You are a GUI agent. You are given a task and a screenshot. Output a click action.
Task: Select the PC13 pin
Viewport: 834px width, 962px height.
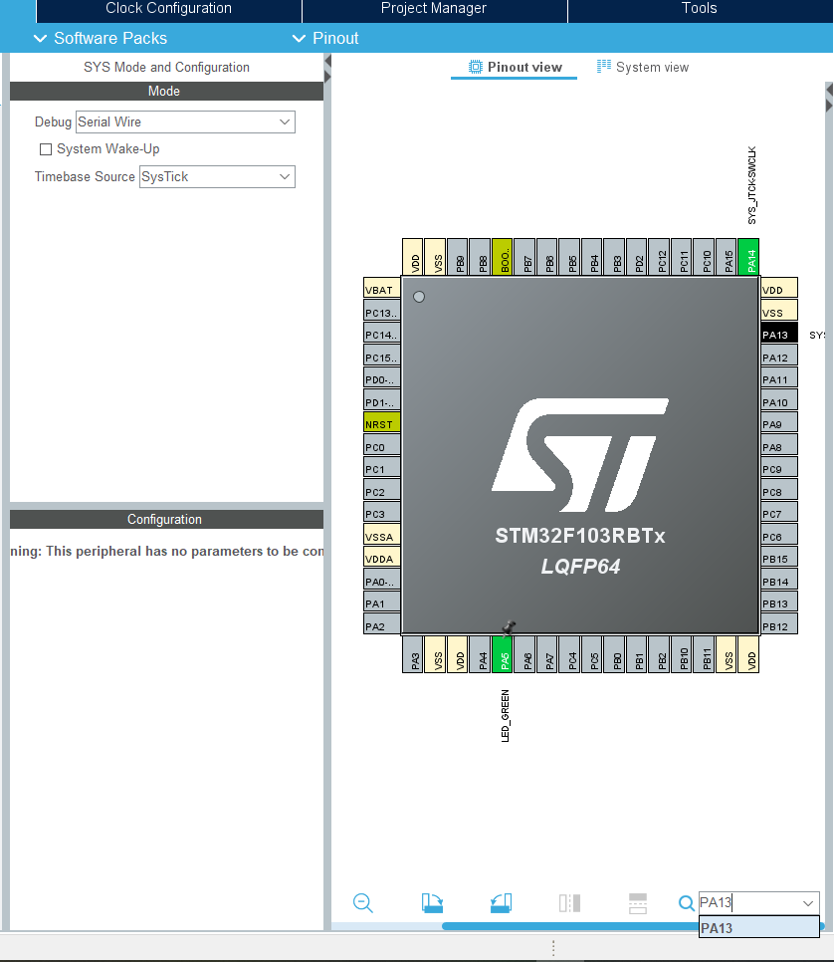coord(382,313)
